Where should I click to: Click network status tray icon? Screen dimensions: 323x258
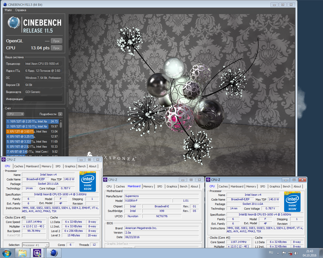tap(290, 253)
